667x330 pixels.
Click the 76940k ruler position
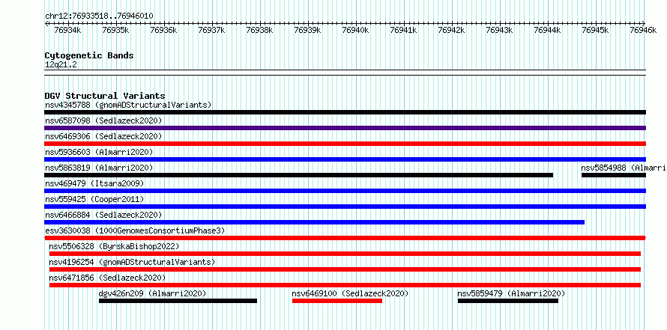click(356, 30)
